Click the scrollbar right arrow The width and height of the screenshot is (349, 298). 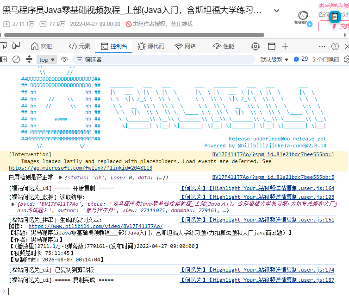pos(345,35)
